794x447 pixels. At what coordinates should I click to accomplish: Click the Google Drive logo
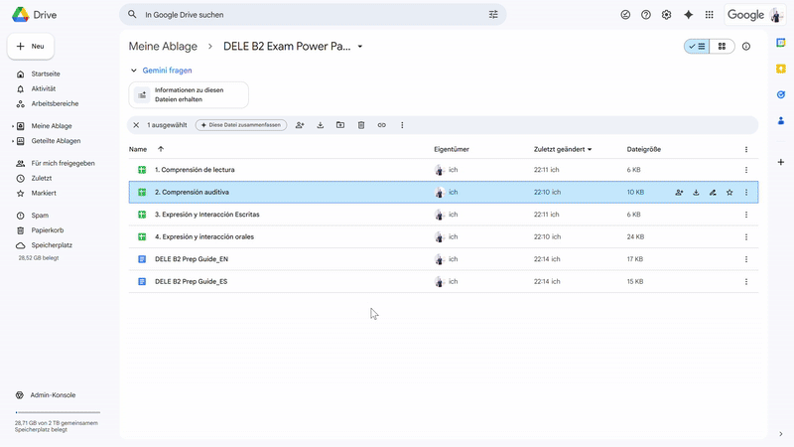pyautogui.click(x=20, y=15)
